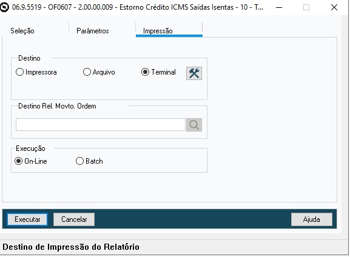Choose On-Line execution mode
Screen dimensions: 350x257
[31, 161]
